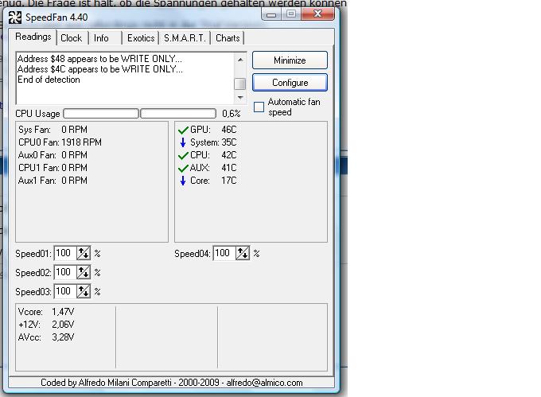Click the Speed03 spinner arrows

click(84, 291)
